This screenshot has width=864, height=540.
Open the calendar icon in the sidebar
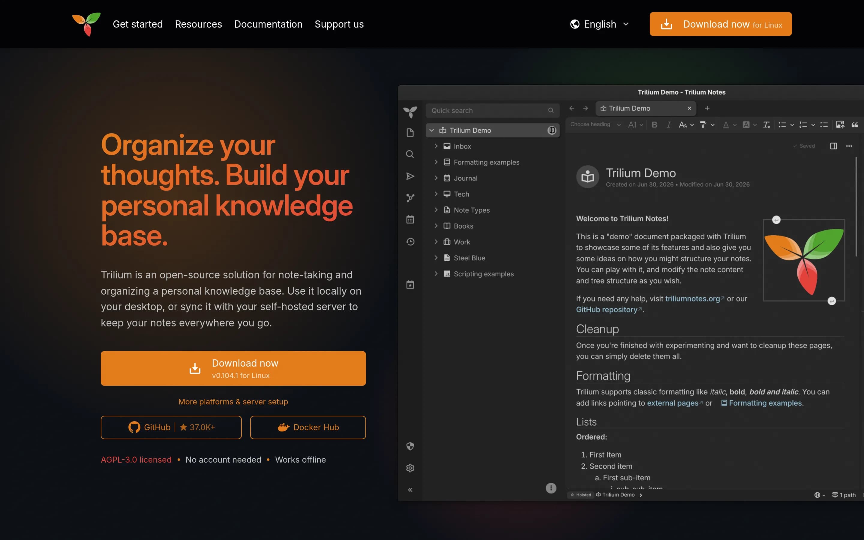click(x=410, y=219)
